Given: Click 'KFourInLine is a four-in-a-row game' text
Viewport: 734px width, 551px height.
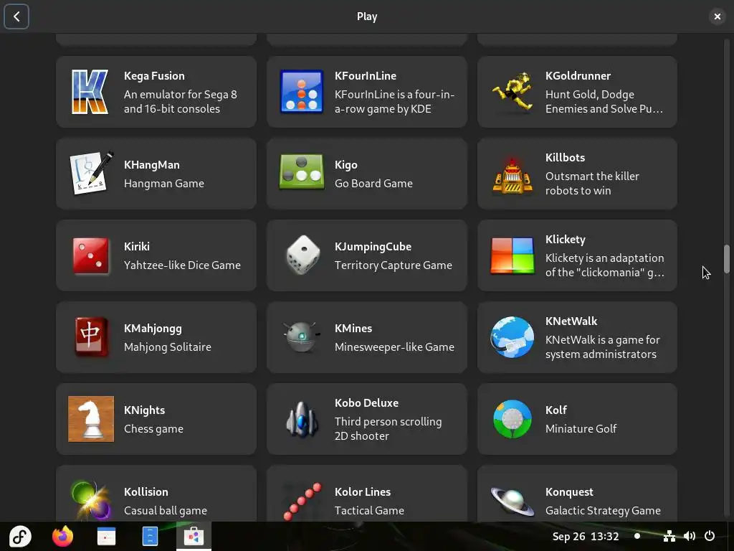Looking at the screenshot, I should 394,102.
